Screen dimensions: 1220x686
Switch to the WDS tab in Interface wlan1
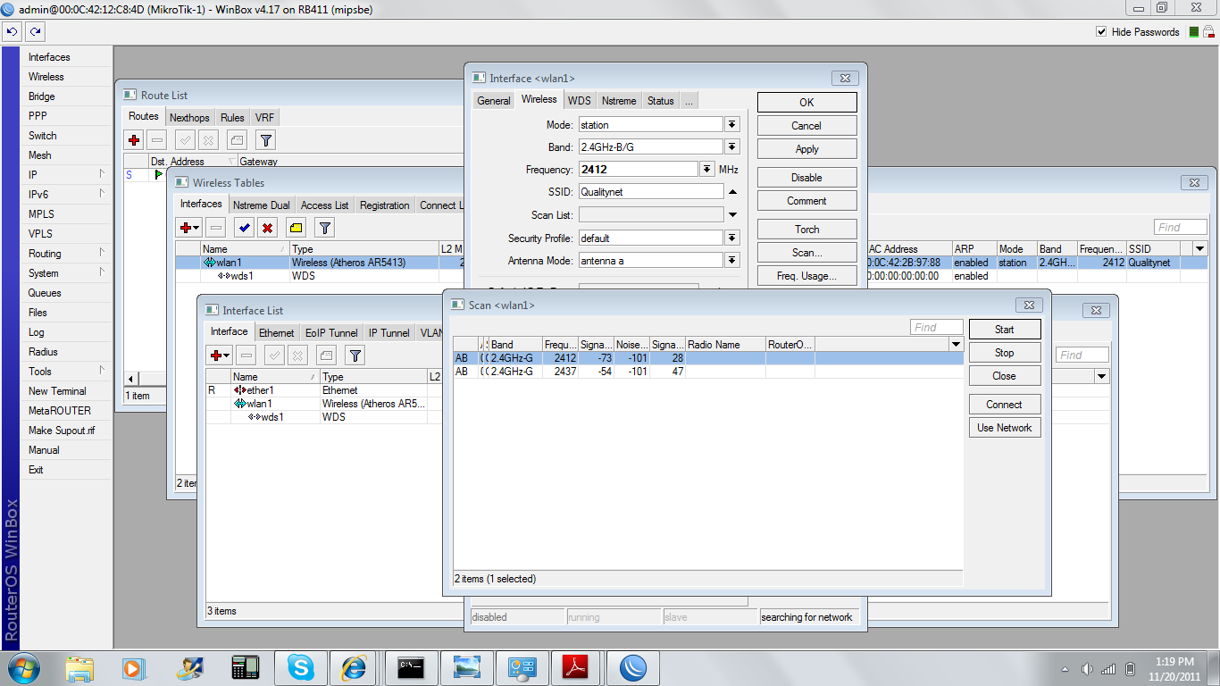[x=579, y=101]
